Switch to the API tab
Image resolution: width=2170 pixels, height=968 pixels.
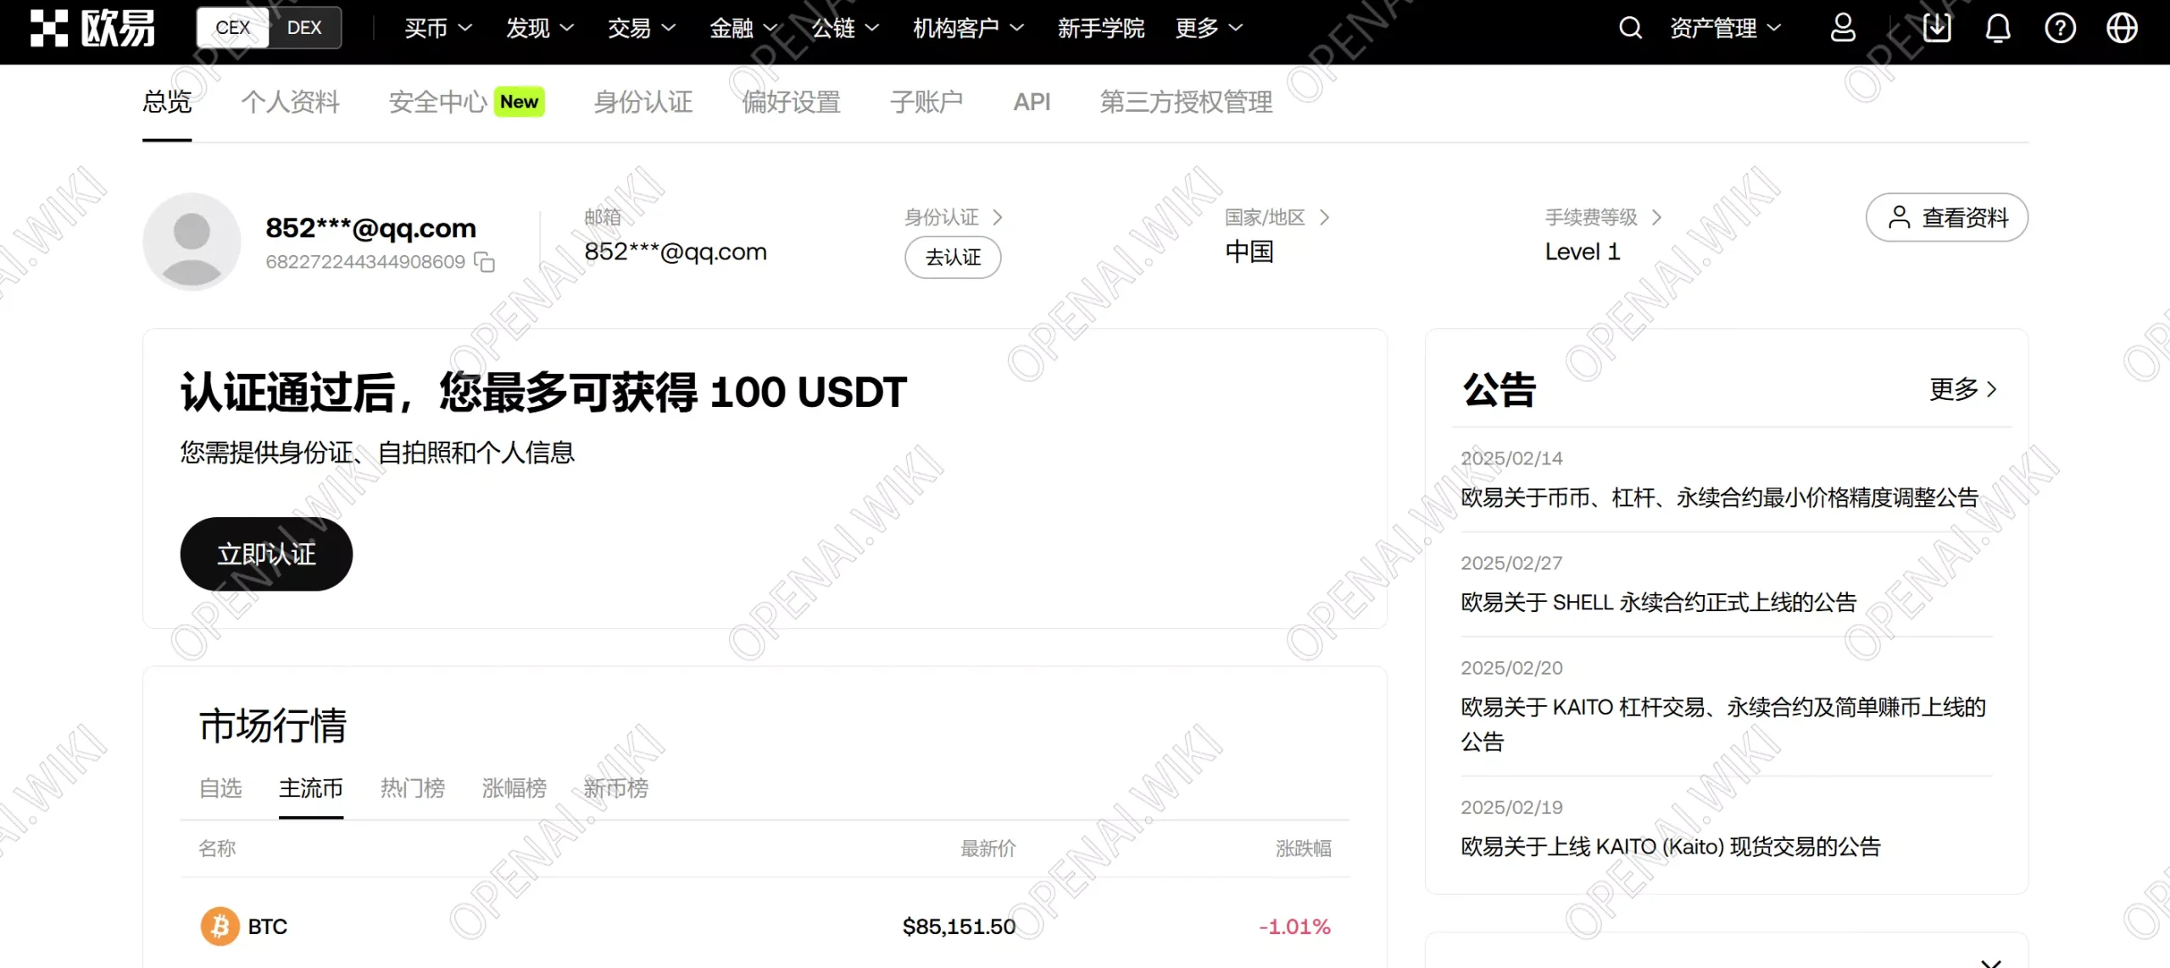coord(1032,102)
